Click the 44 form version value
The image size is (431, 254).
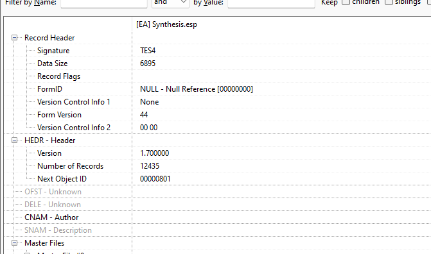coord(144,115)
